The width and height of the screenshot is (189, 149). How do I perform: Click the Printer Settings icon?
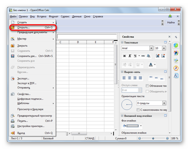click(13, 126)
